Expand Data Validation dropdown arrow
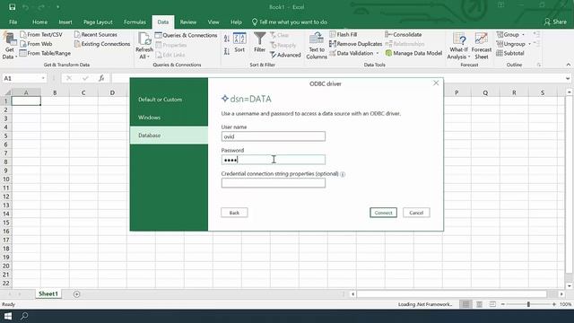 tap(378, 54)
